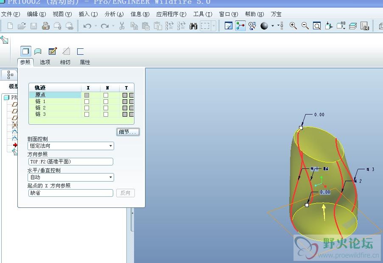Switch to the 参照 tab
Viewport: 383px width, 263px height.
click(x=25, y=62)
